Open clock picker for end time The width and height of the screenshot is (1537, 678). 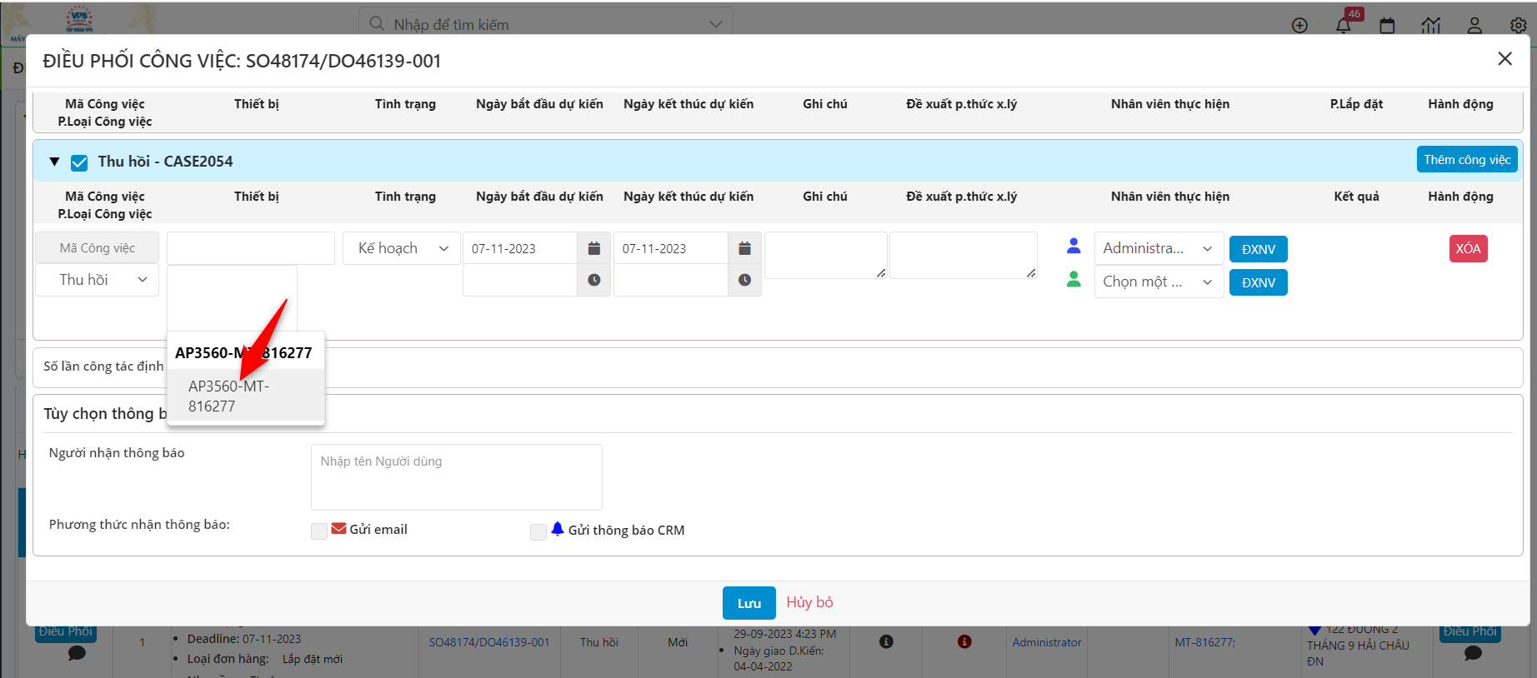pyautogui.click(x=745, y=280)
